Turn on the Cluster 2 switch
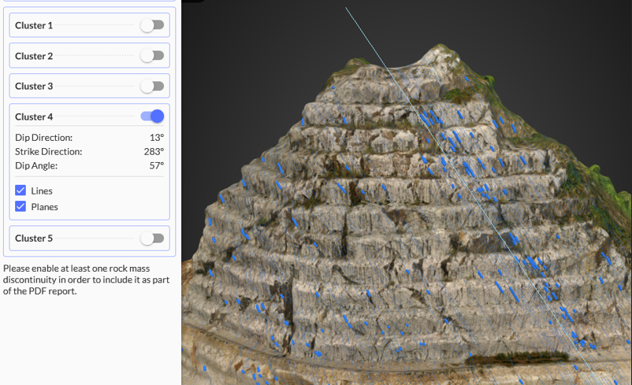632x385 pixels. point(152,56)
